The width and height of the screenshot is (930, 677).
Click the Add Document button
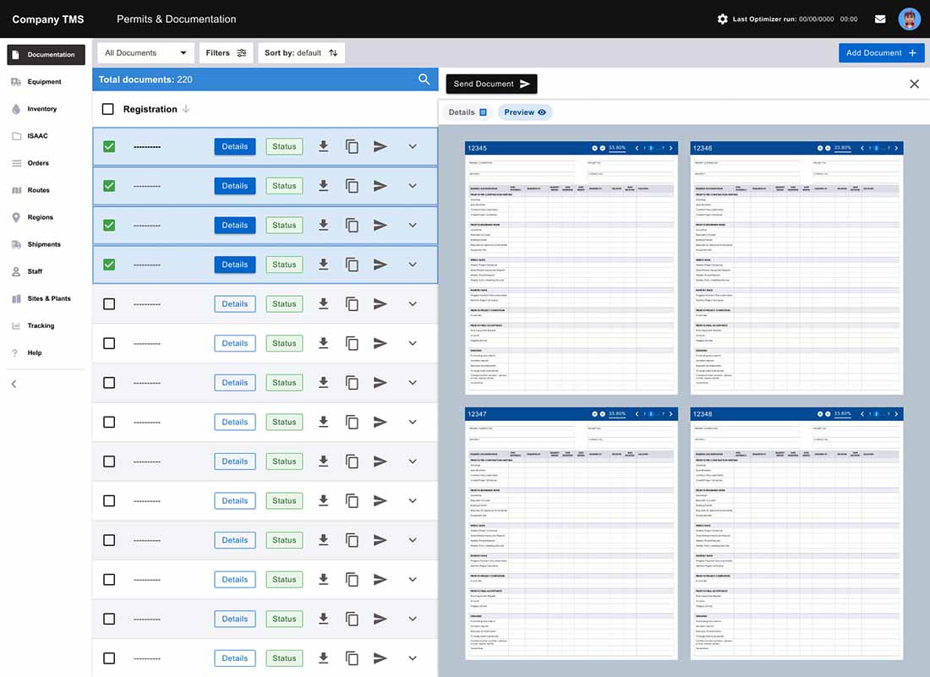point(881,52)
